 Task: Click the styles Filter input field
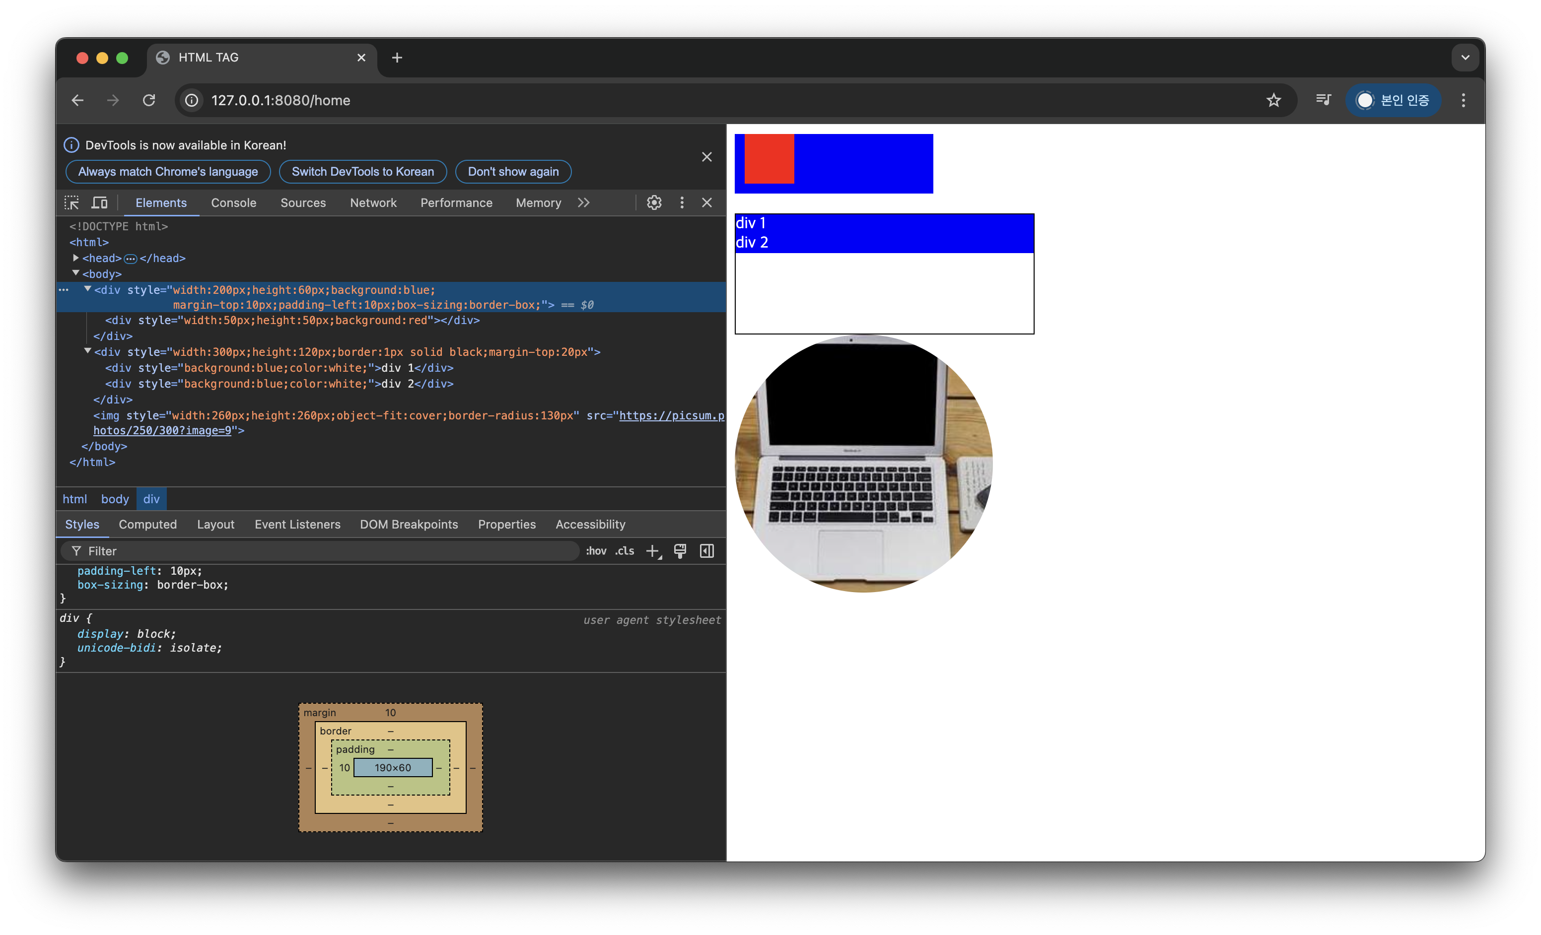click(x=325, y=550)
